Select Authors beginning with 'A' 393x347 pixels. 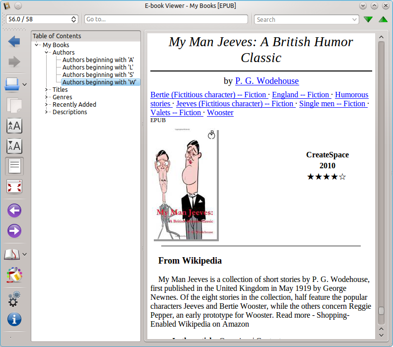(x=98, y=60)
